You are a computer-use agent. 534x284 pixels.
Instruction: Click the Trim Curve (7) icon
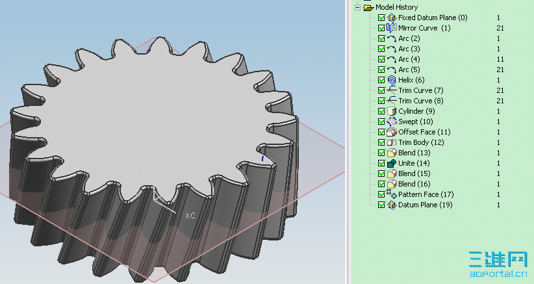[392, 90]
